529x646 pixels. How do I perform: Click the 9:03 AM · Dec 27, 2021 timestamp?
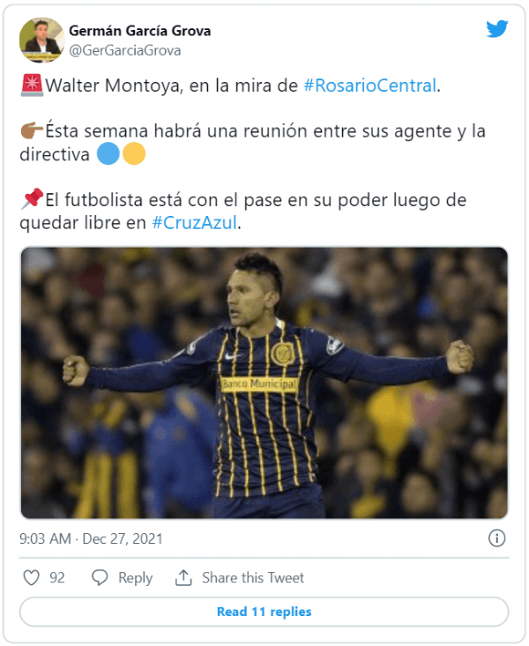click(91, 538)
